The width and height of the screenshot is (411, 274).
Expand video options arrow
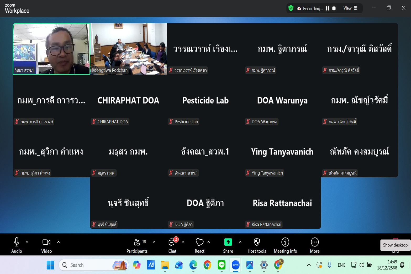(x=58, y=242)
